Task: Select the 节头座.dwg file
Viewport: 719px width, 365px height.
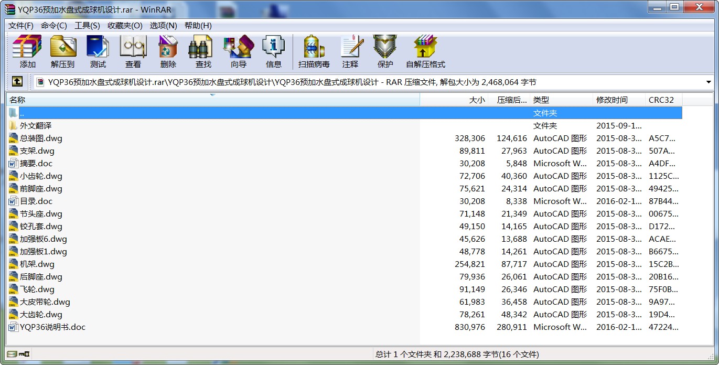Action: (41, 214)
